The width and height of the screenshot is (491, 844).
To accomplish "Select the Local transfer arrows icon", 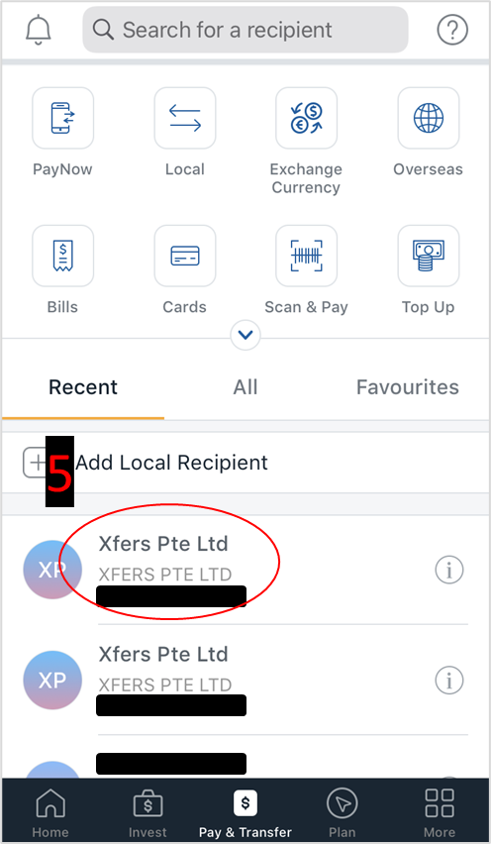I will pyautogui.click(x=185, y=118).
